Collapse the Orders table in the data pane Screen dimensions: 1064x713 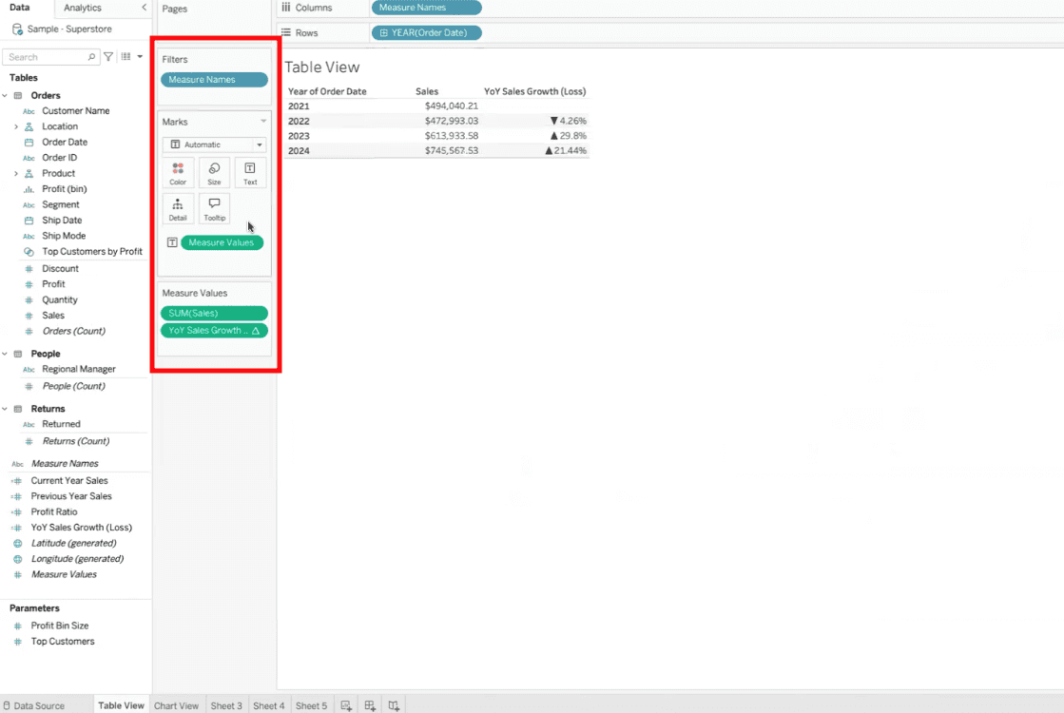tap(6, 95)
